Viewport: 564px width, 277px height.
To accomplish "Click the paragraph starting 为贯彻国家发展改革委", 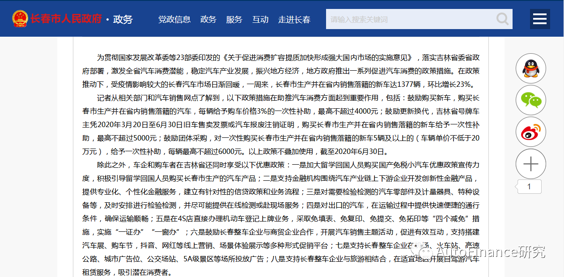I will (x=281, y=71).
